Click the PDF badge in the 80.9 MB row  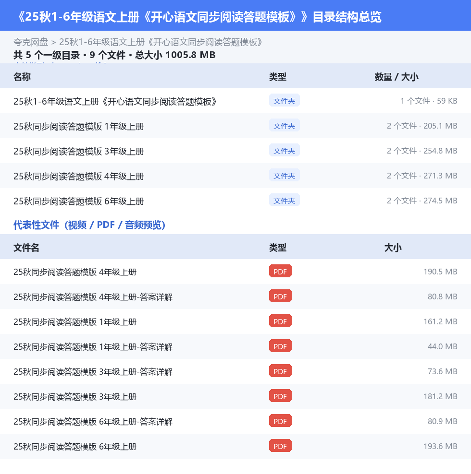coord(280,421)
